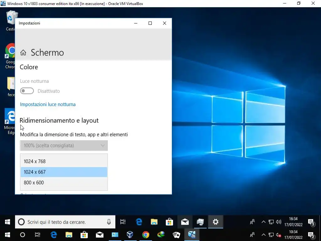Open People icon in the guest VM tray
Image resolution: width=321 pixels, height=241 pixels.
(x=252, y=222)
